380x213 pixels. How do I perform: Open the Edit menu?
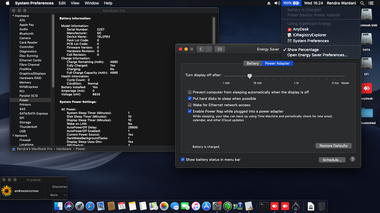point(62,3)
